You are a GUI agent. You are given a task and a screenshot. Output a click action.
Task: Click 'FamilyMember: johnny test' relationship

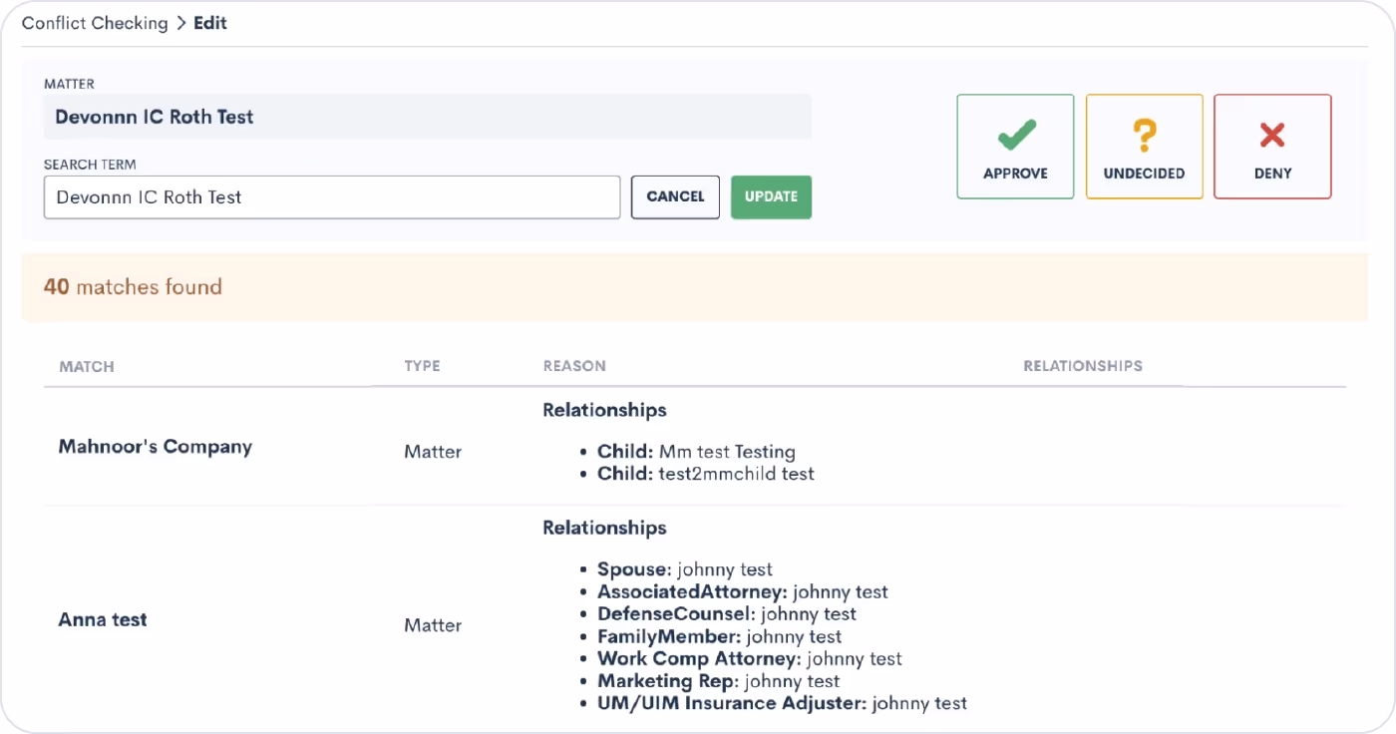tap(720, 636)
